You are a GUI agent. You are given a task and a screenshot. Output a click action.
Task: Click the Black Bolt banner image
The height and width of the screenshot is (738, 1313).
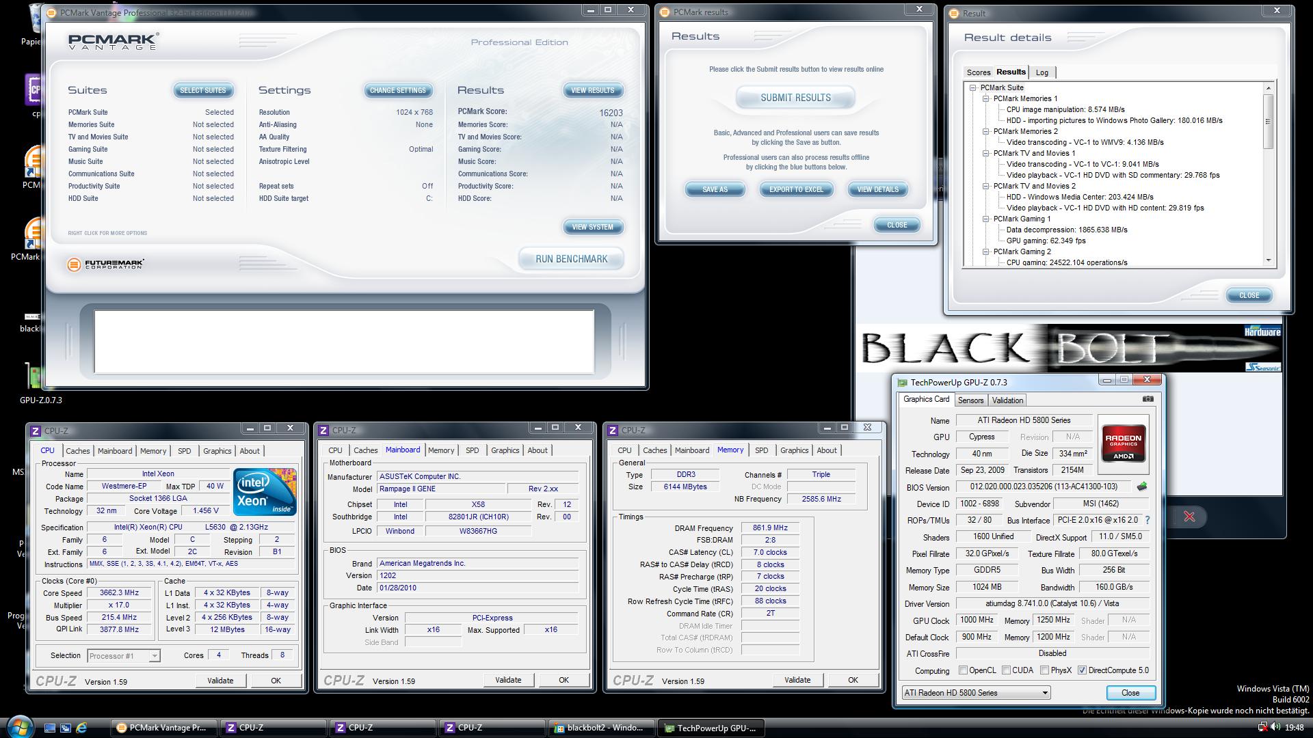coord(1068,347)
